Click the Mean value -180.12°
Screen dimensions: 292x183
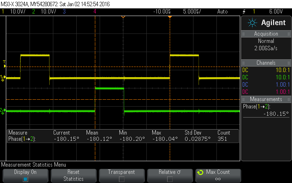(99, 139)
